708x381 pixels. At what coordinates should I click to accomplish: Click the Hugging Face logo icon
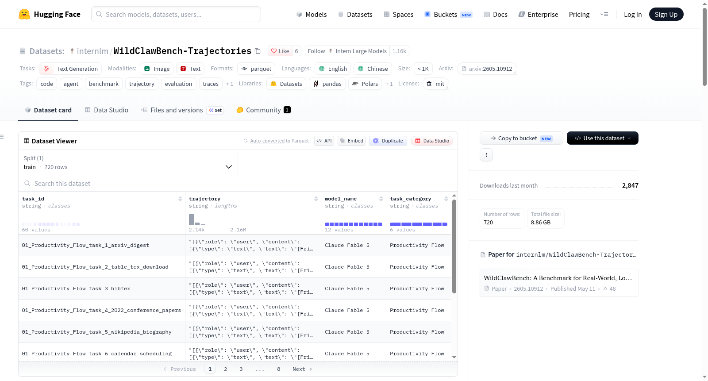pos(24,14)
